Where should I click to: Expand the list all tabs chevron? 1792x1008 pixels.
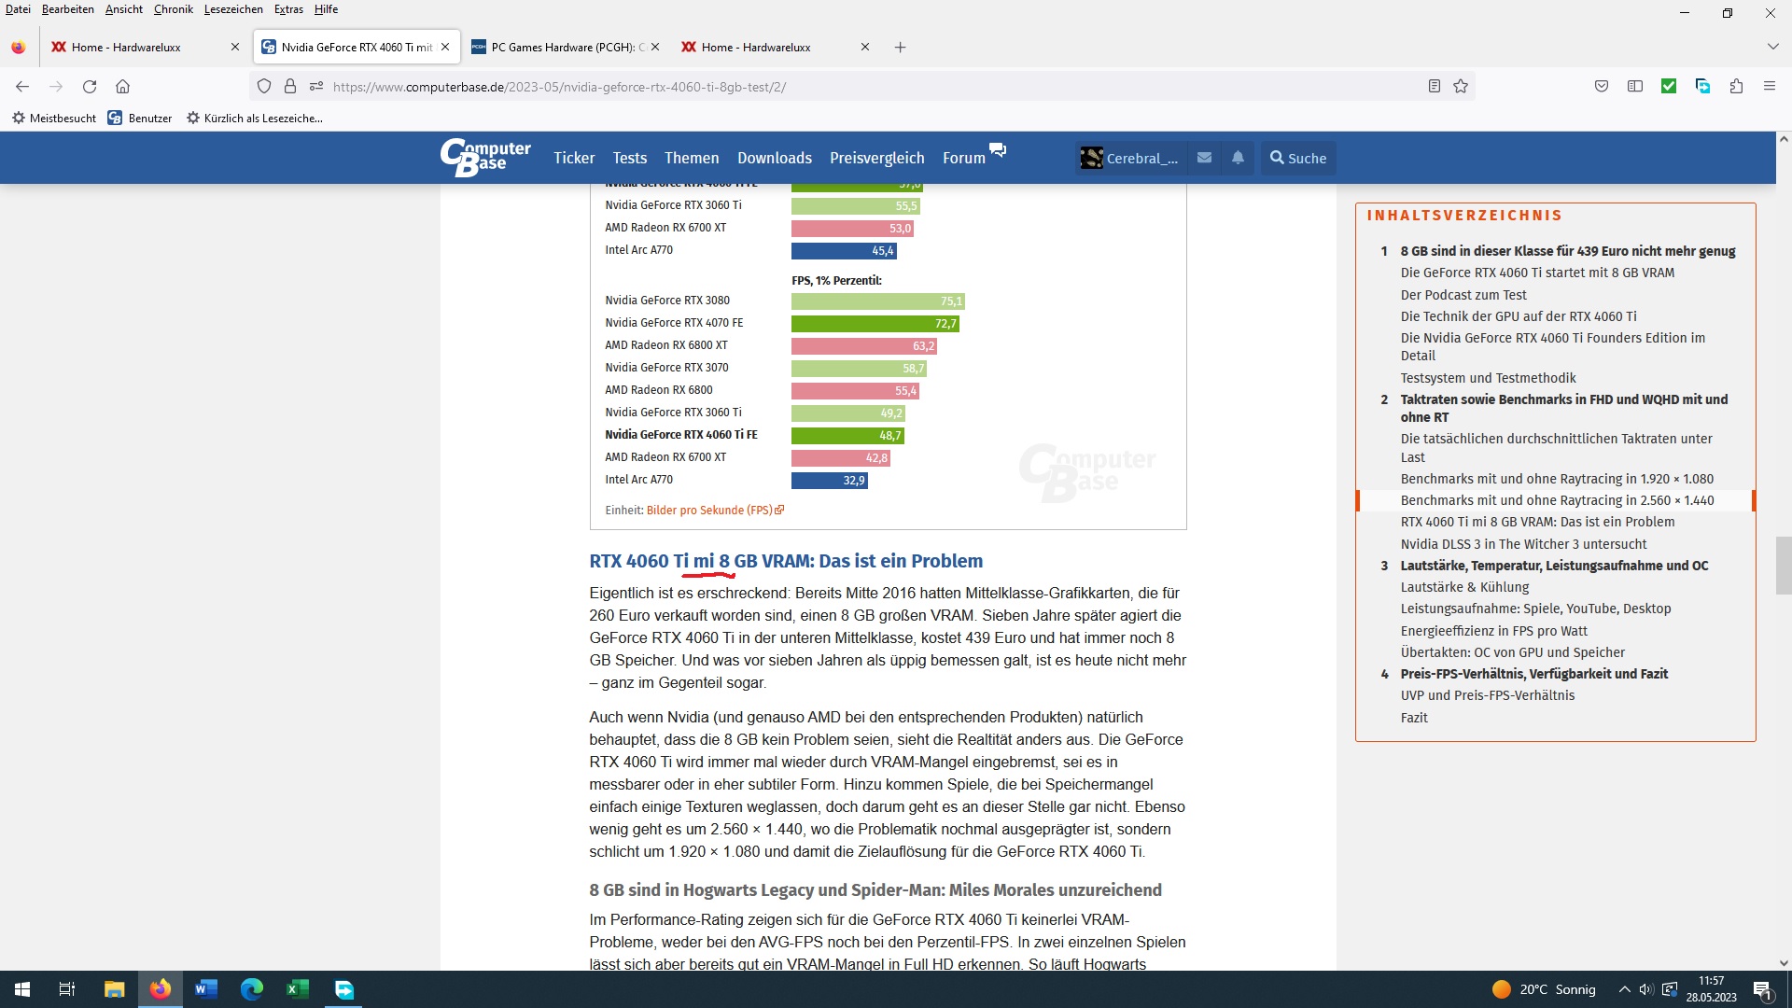[1772, 47]
